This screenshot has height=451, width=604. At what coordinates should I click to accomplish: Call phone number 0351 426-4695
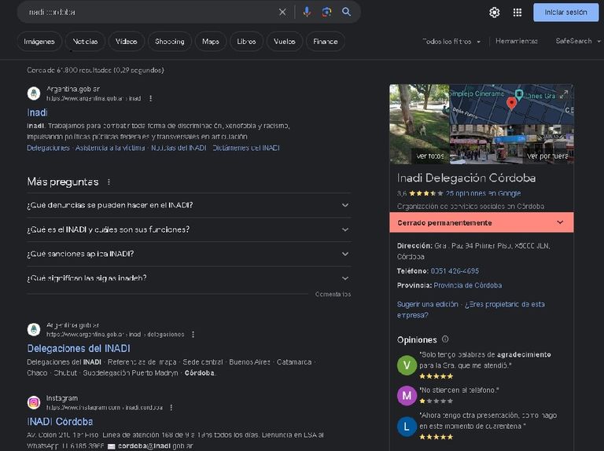(455, 271)
